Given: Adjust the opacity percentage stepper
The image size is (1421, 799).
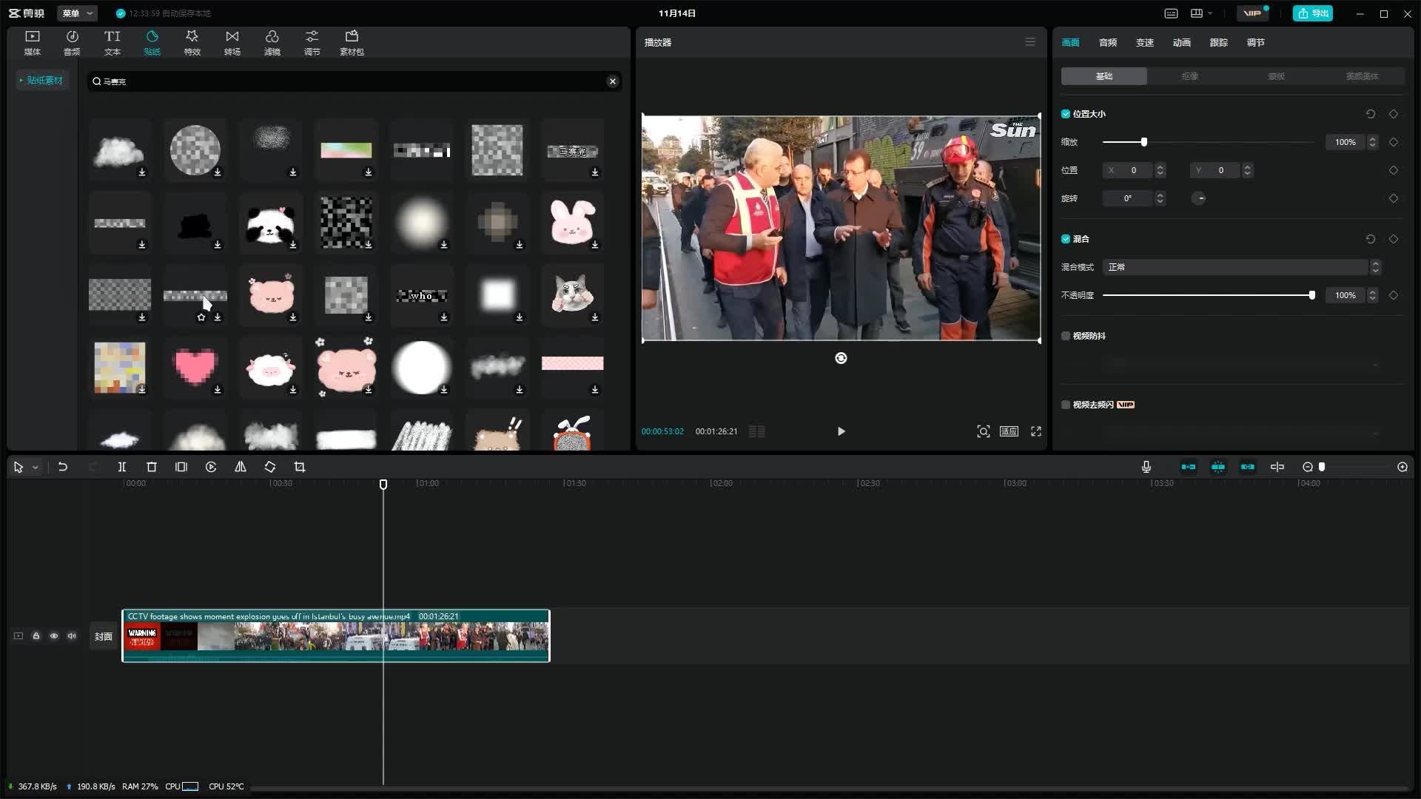Looking at the screenshot, I should coord(1372,295).
